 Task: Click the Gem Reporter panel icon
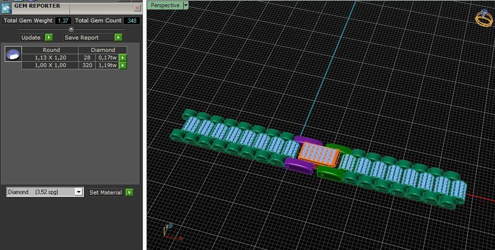pyautogui.click(x=6, y=8)
